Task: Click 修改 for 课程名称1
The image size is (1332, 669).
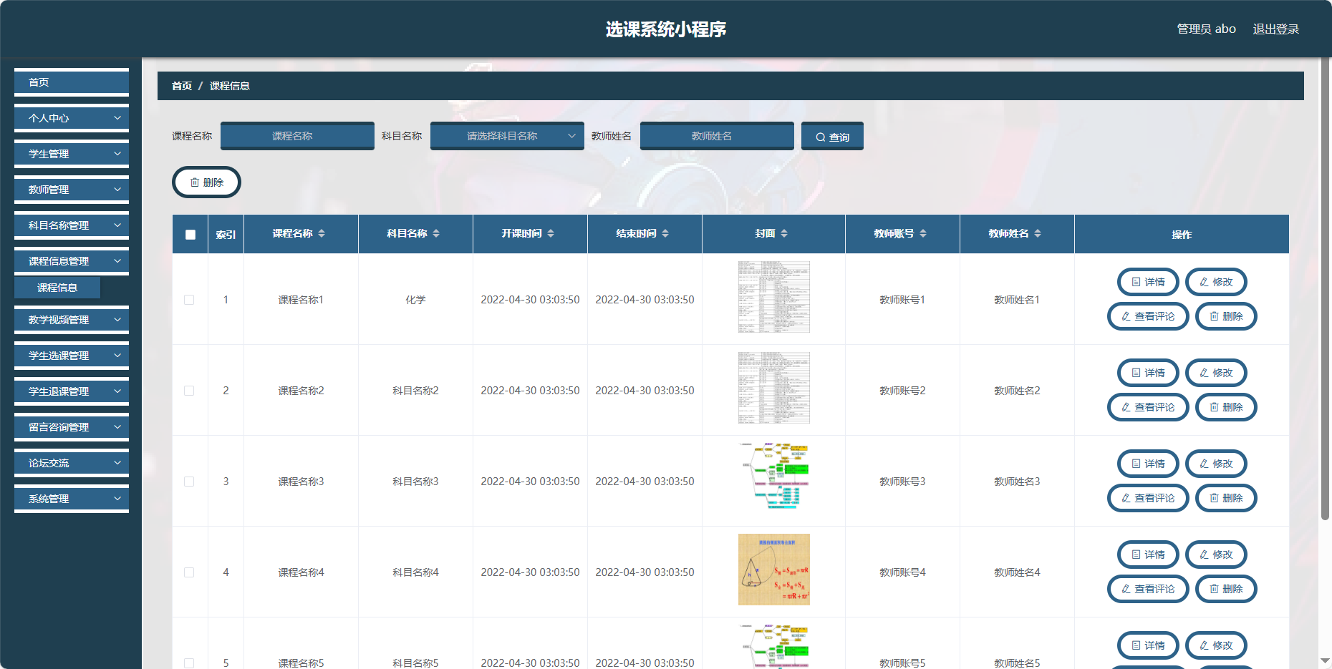Action: point(1216,282)
